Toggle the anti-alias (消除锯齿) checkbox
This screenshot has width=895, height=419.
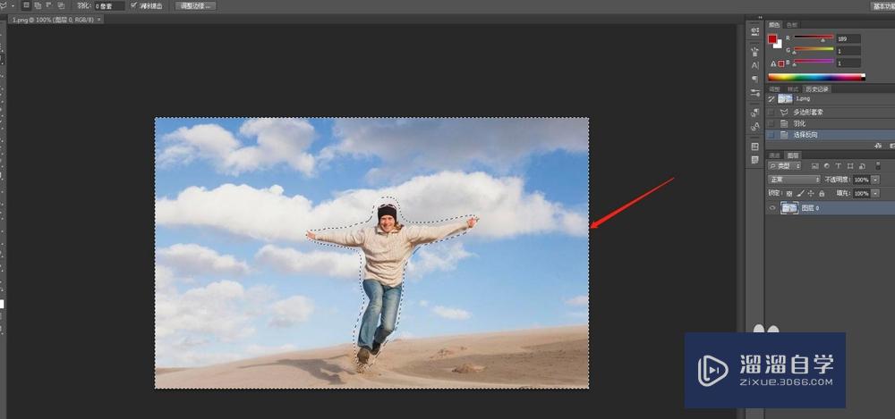click(133, 5)
